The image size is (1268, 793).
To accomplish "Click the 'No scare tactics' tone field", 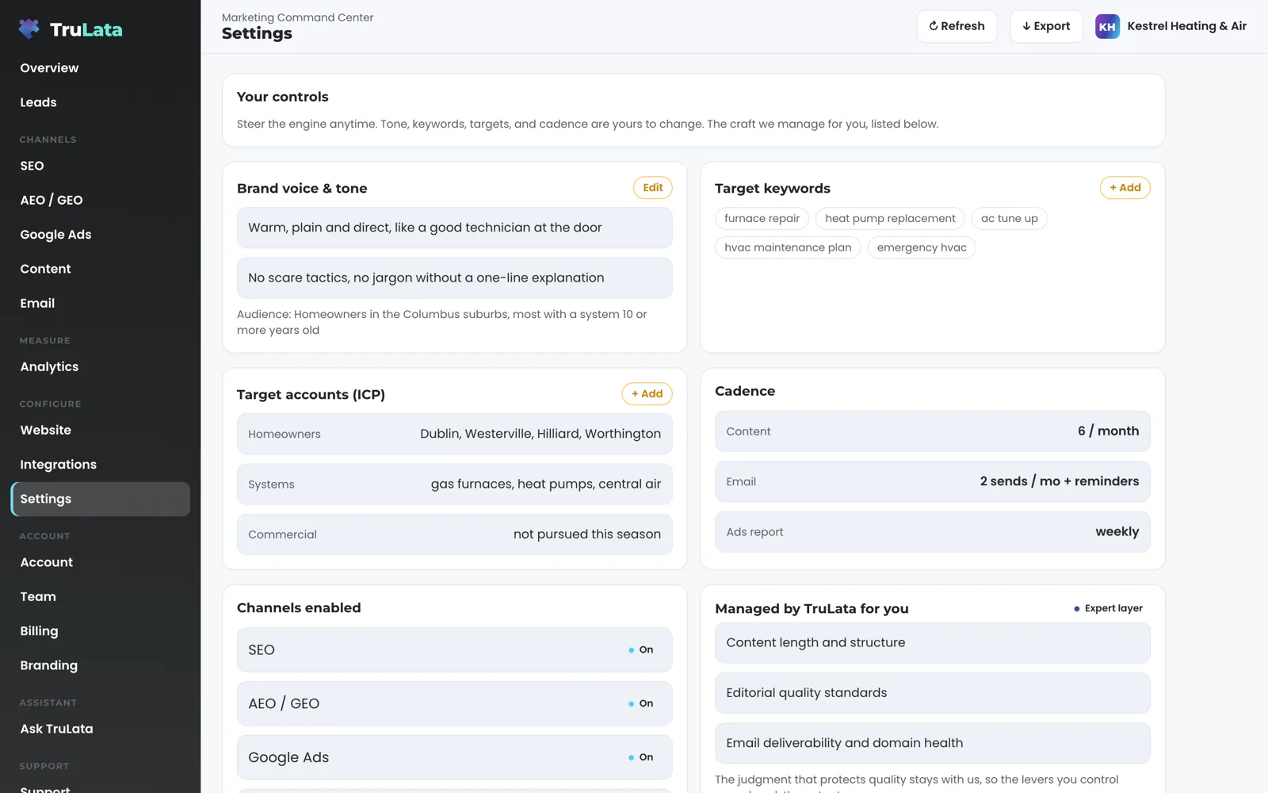I will (455, 278).
